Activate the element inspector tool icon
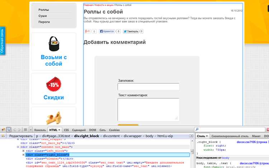The width and height of the screenshot is (269, 168). (9, 130)
